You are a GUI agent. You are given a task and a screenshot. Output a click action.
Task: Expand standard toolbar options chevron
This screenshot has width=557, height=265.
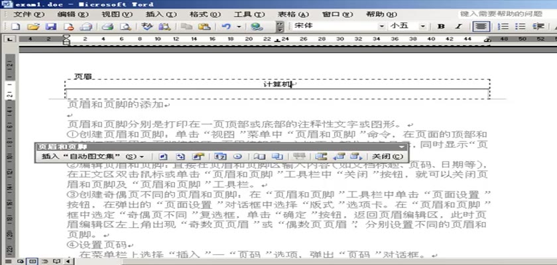[280, 26]
